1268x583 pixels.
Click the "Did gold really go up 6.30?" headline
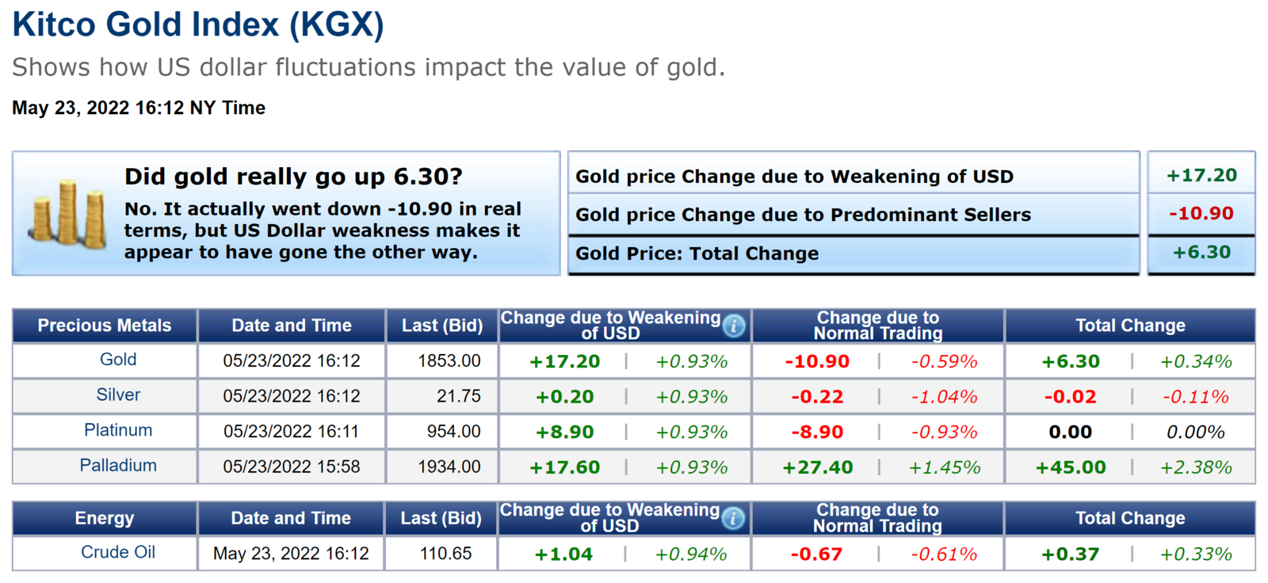click(x=293, y=177)
